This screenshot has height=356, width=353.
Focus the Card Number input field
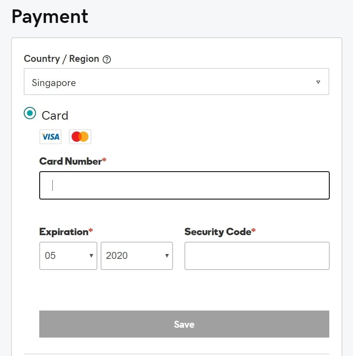coord(184,186)
